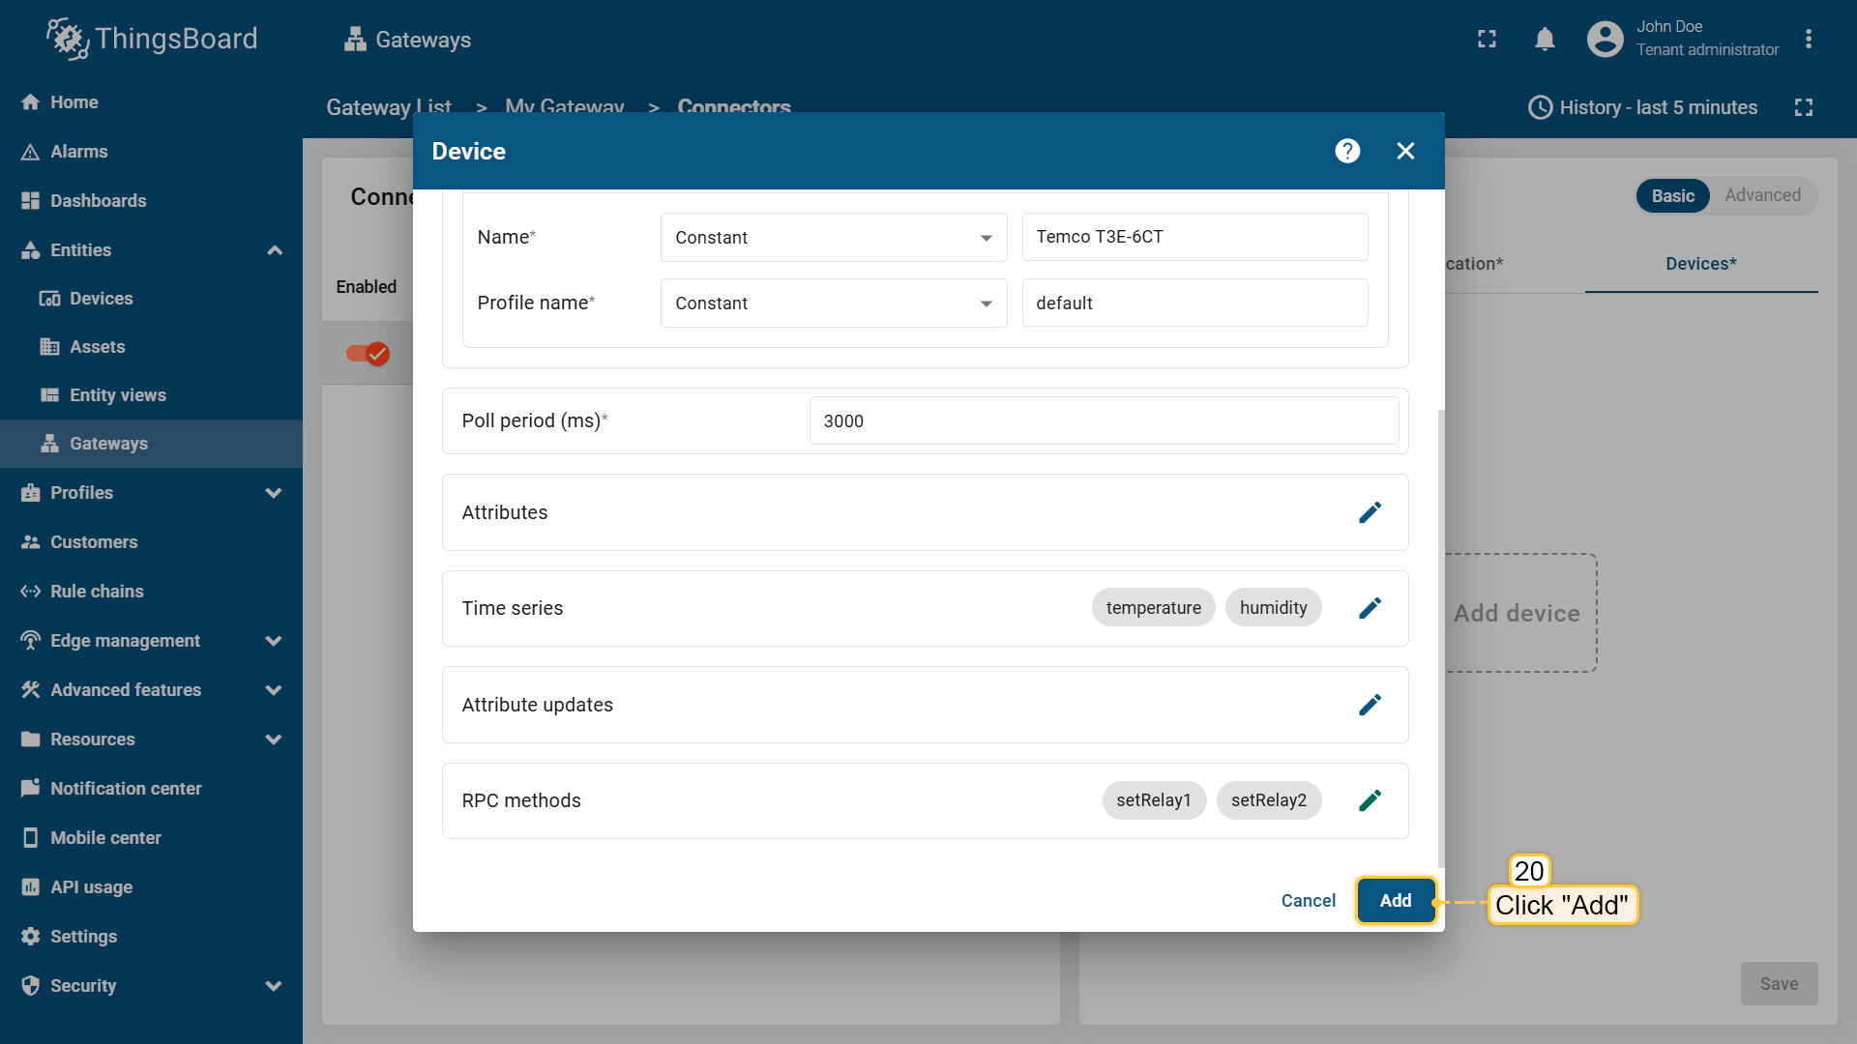This screenshot has height=1044, width=1857.
Task: Open notifications bell icon
Action: (1545, 39)
